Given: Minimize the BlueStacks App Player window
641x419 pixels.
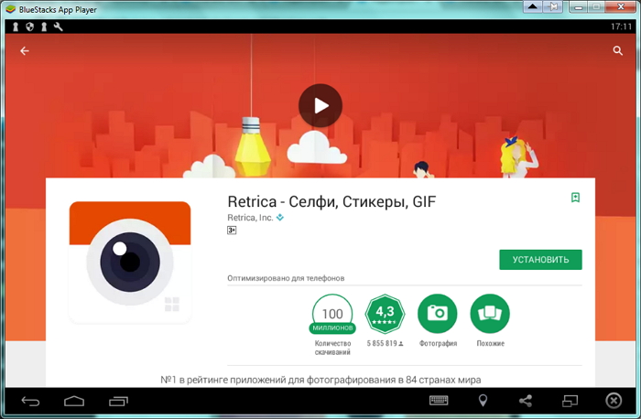Looking at the screenshot, I should pos(579,7).
